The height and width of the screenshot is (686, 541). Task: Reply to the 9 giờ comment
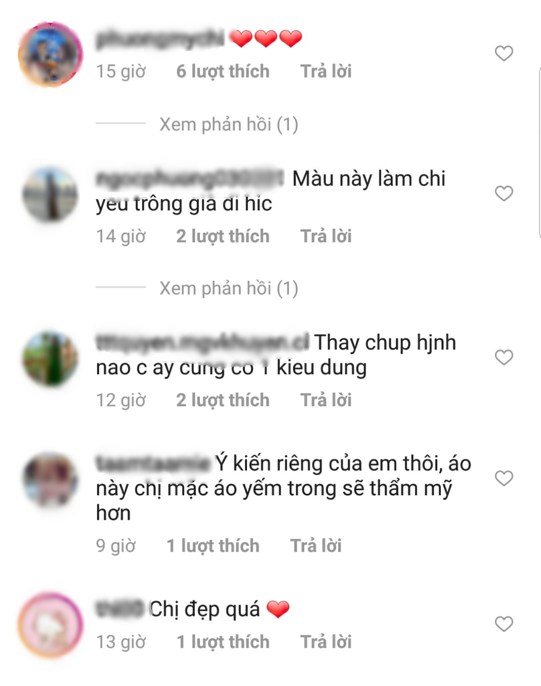[x=316, y=546]
